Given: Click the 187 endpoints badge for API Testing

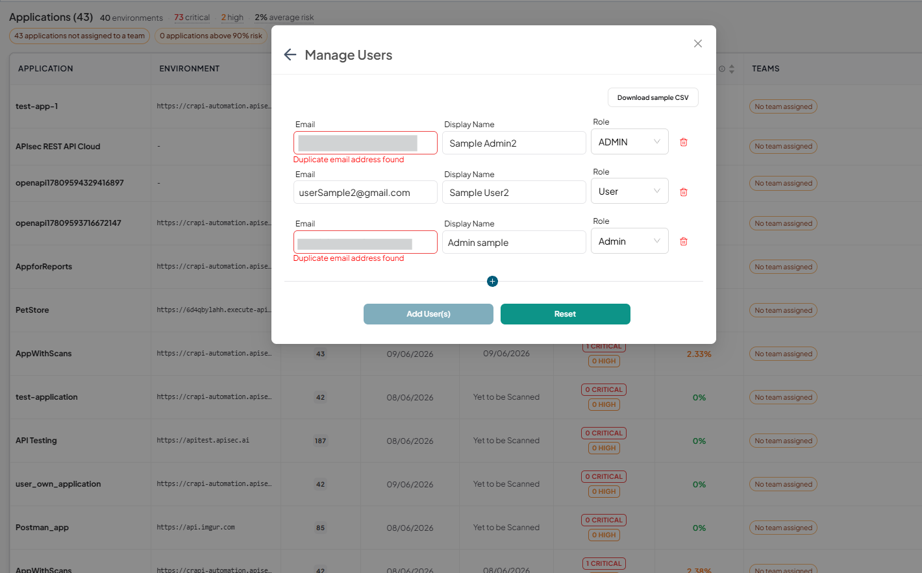Looking at the screenshot, I should pyautogui.click(x=321, y=441).
